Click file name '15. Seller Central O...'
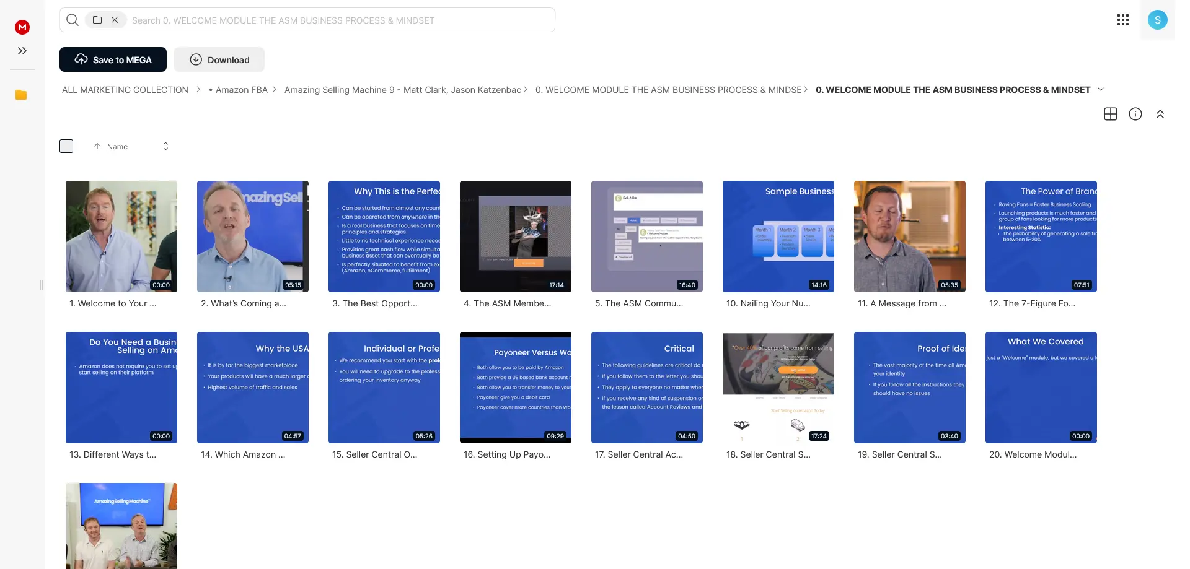The image size is (1190, 569). (375, 454)
